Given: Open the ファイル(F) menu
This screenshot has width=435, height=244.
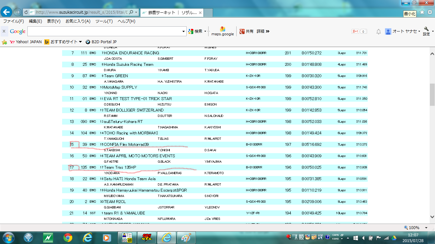Looking at the screenshot, I should click(x=13, y=21).
